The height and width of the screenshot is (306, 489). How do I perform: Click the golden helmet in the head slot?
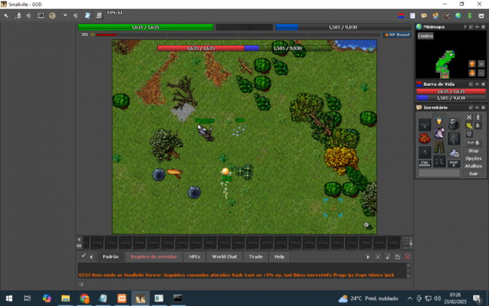coord(439,120)
